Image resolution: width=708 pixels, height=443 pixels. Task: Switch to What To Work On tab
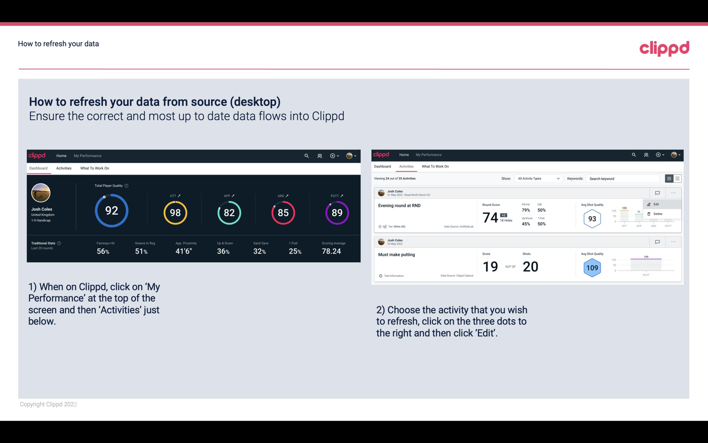[x=94, y=168]
